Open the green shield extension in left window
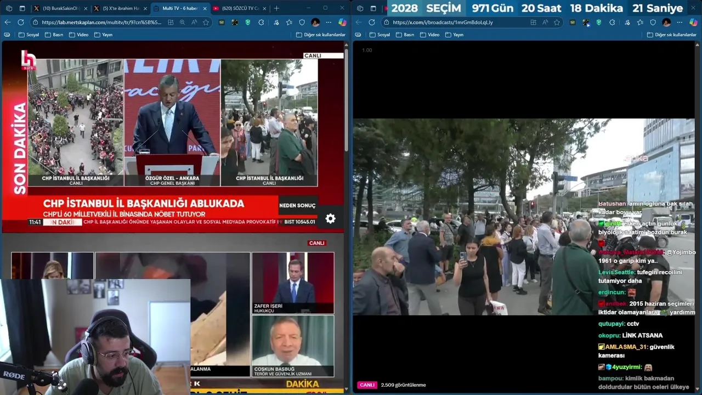 click(248, 22)
